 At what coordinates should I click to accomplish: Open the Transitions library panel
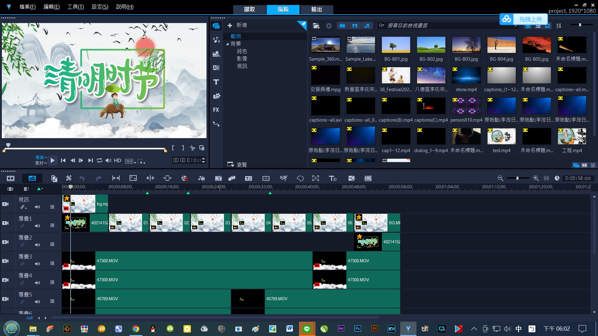click(x=216, y=54)
